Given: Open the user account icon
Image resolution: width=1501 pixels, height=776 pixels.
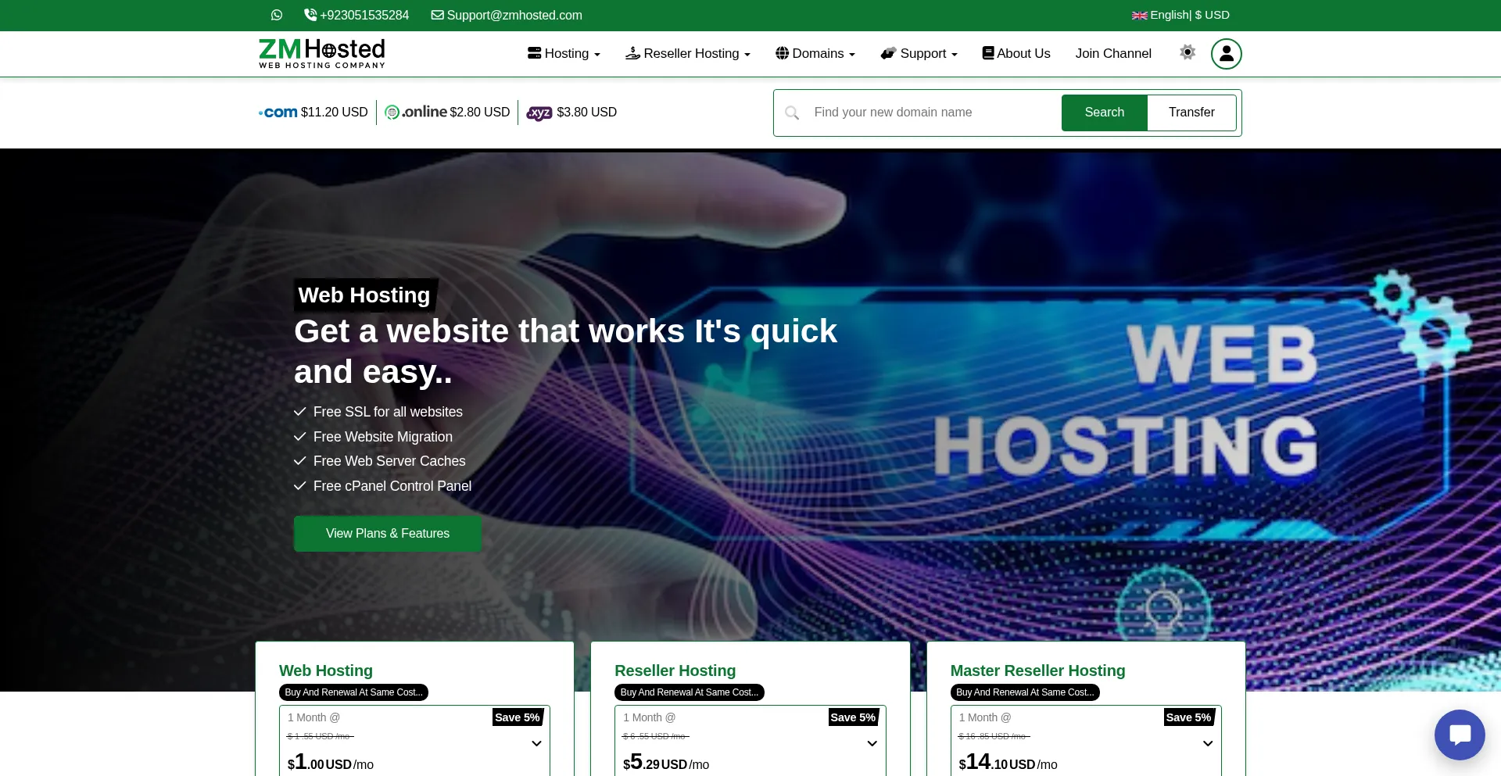Looking at the screenshot, I should (x=1226, y=53).
